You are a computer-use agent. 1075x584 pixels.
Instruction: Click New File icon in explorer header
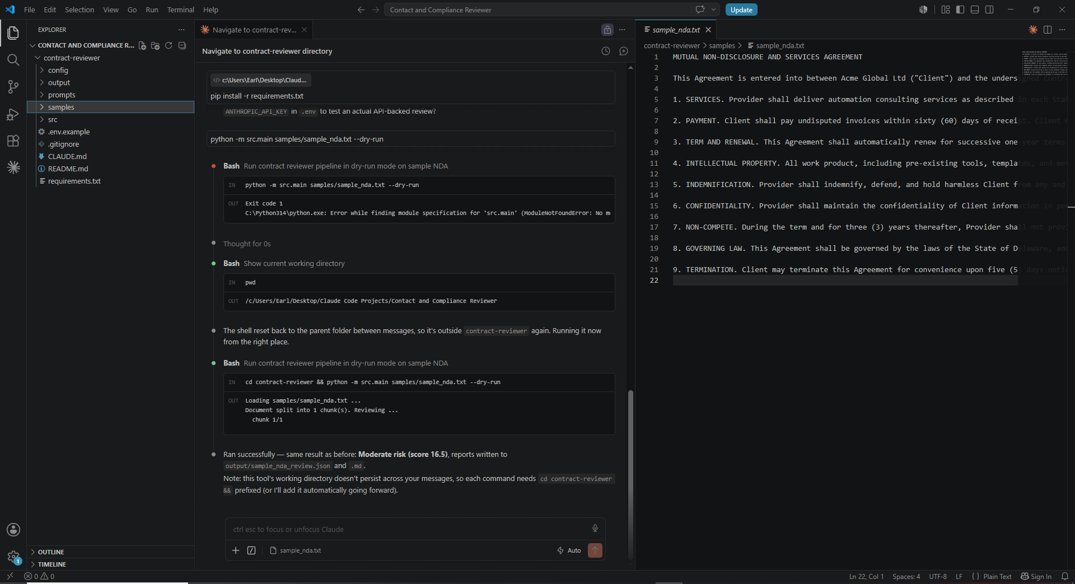[142, 45]
